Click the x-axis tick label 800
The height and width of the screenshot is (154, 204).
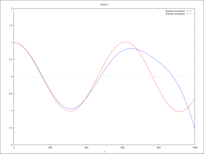click(x=159, y=147)
